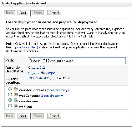
Task: Open recently used path C:\WLSCchExample
Action: click(x=42, y=73)
